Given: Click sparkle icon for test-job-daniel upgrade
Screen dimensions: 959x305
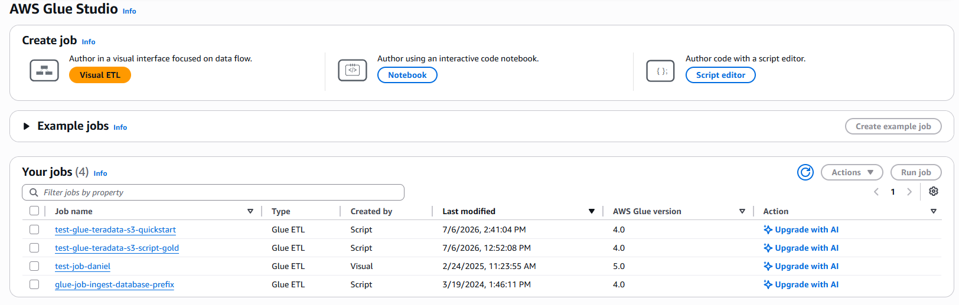Looking at the screenshot, I should tap(768, 266).
